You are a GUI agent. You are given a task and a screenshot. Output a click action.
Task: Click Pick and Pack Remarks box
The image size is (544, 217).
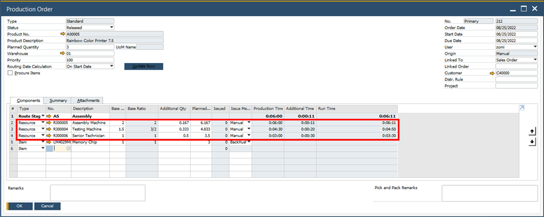489,193
